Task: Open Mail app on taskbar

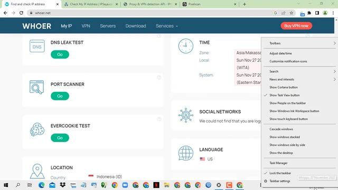Action: click(x=52, y=185)
